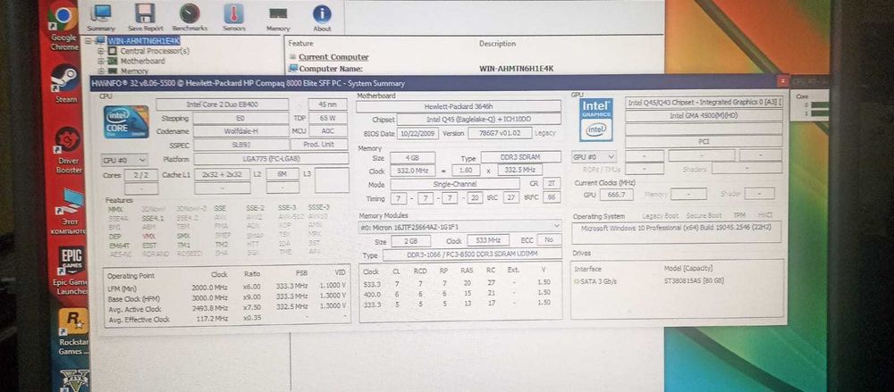This screenshot has height=392, width=894.
Task: Click the LGA775 platform field
Action: pyautogui.click(x=271, y=158)
